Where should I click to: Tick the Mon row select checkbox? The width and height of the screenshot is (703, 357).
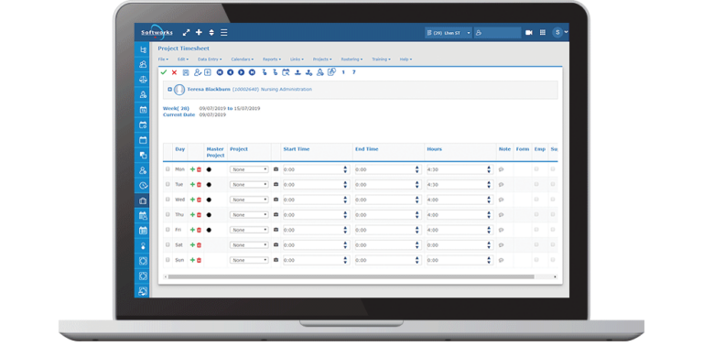pyautogui.click(x=168, y=169)
